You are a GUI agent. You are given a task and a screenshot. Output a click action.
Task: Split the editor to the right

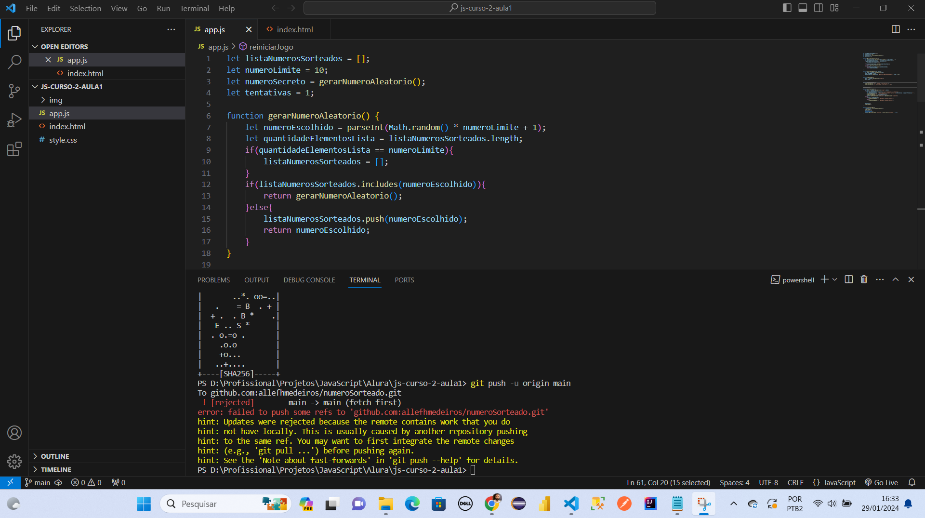pyautogui.click(x=896, y=29)
